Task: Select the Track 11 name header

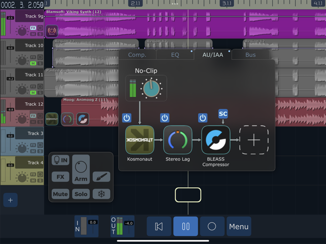Action: (29, 75)
